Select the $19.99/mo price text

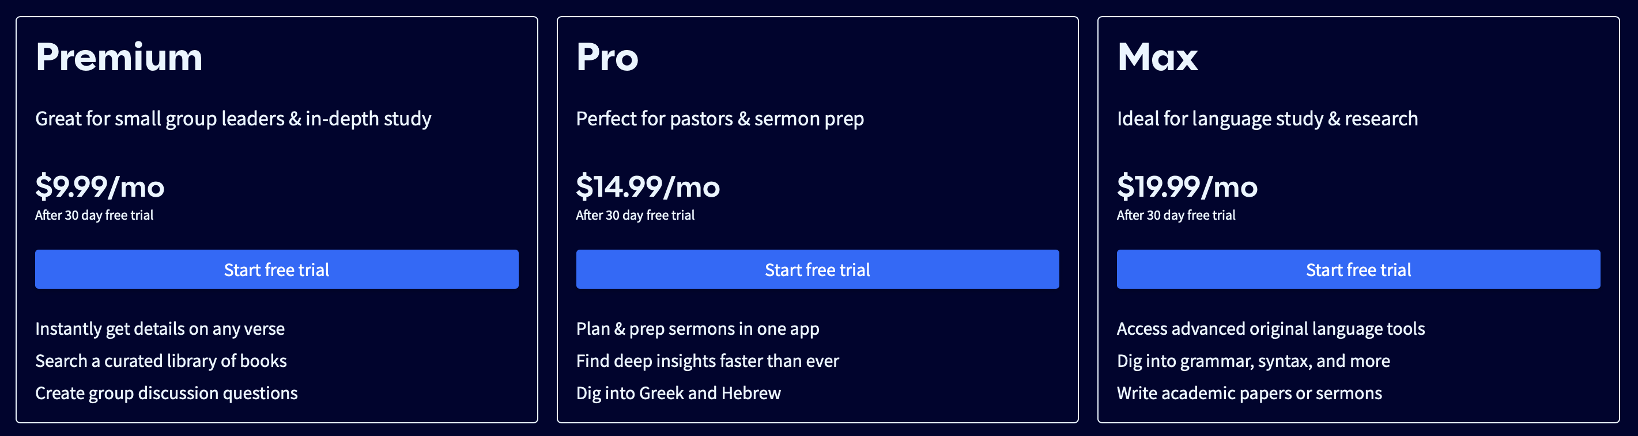[x=1187, y=186]
